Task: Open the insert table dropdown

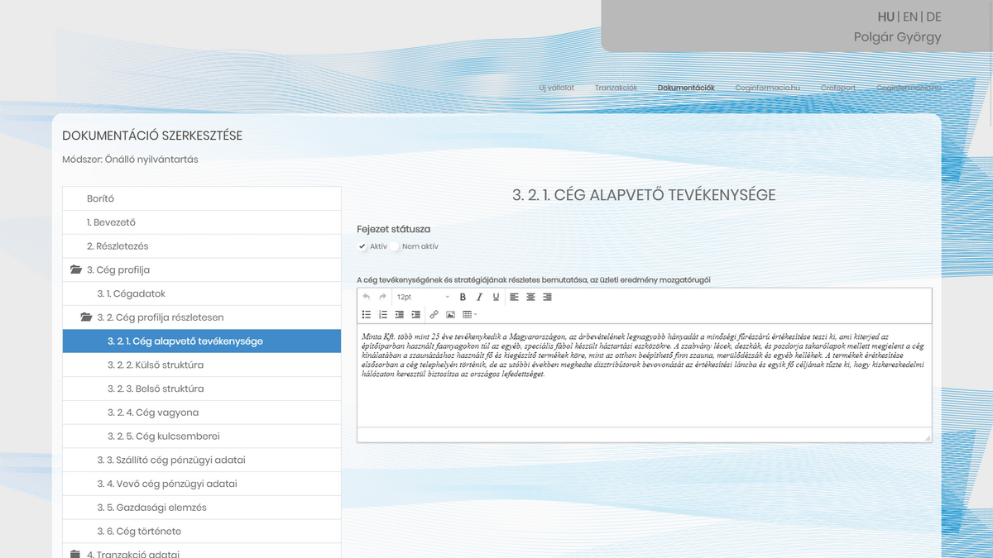Action: (x=469, y=314)
